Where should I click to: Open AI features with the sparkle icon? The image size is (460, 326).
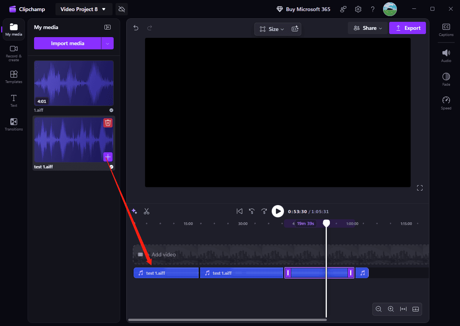click(x=134, y=211)
